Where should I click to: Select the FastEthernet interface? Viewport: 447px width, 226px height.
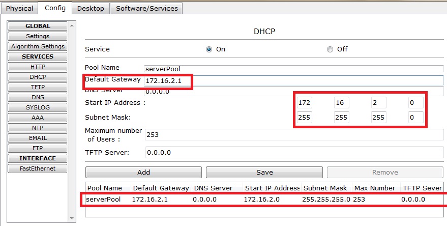click(x=38, y=168)
